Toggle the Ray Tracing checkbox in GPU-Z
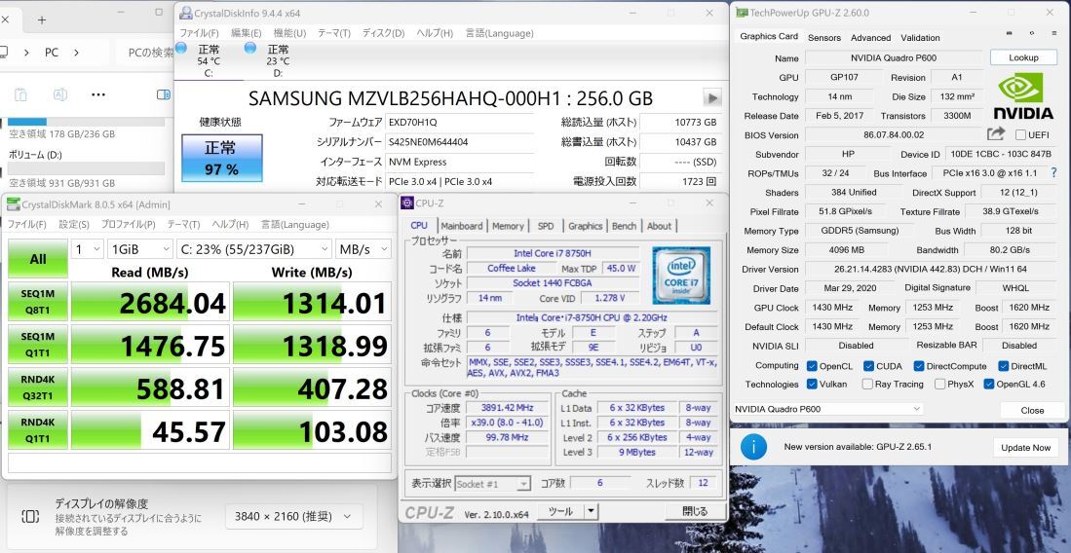This screenshot has width=1071, height=553. 867,384
